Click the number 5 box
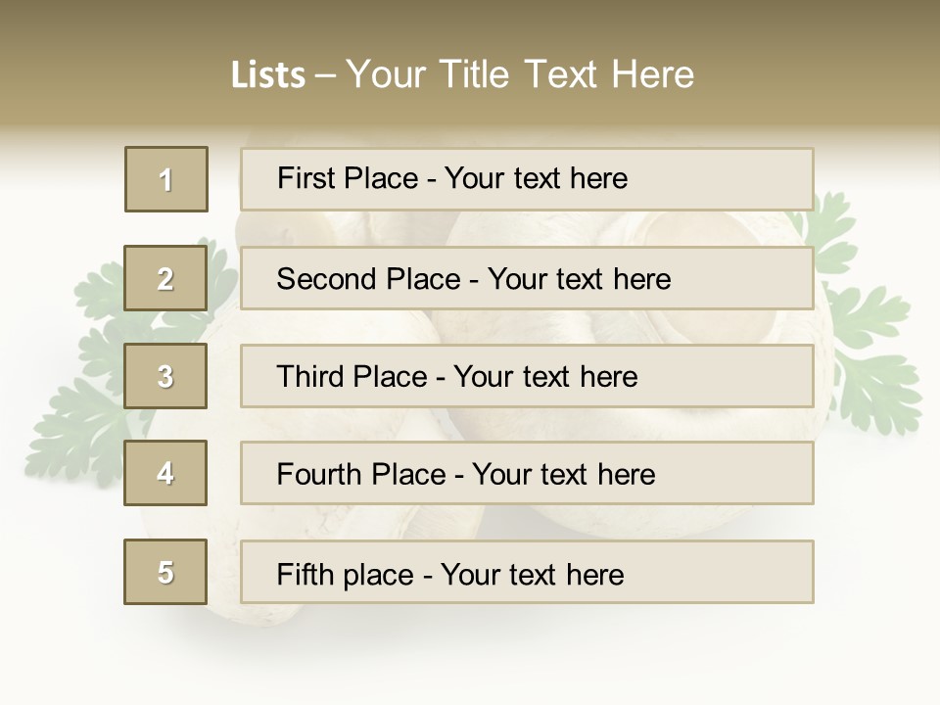This screenshot has height=705, width=940. click(x=165, y=572)
